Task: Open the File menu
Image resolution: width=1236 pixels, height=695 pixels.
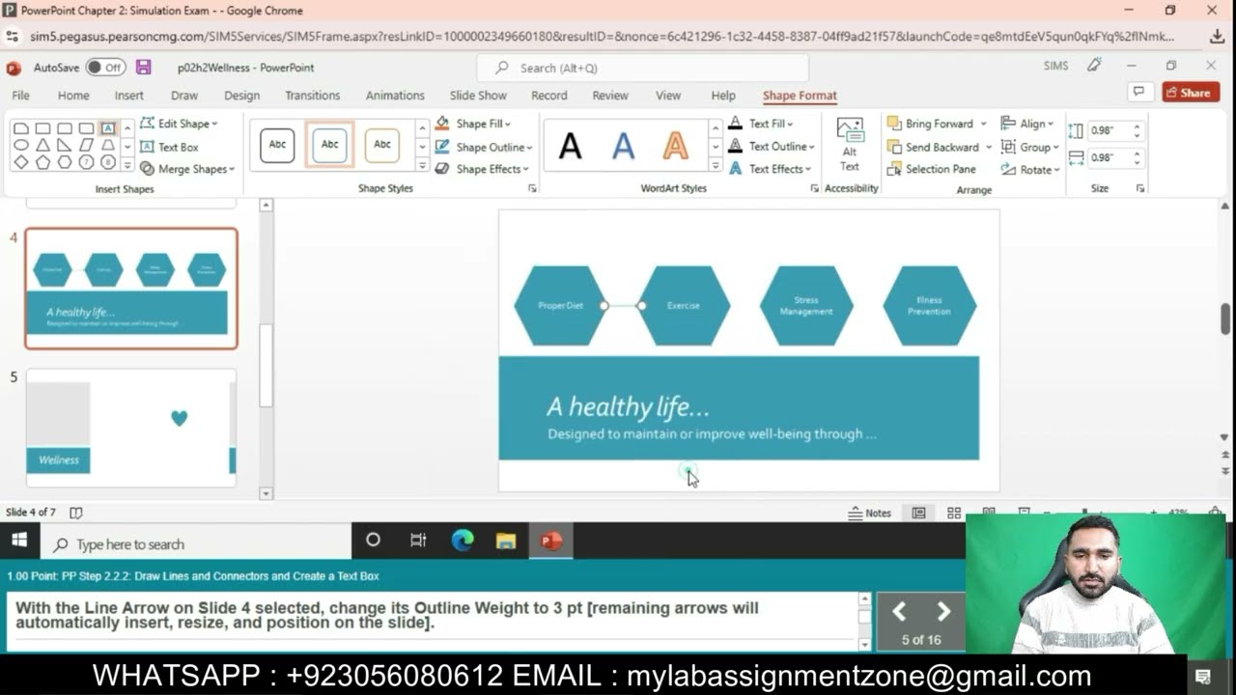Action: pos(20,96)
